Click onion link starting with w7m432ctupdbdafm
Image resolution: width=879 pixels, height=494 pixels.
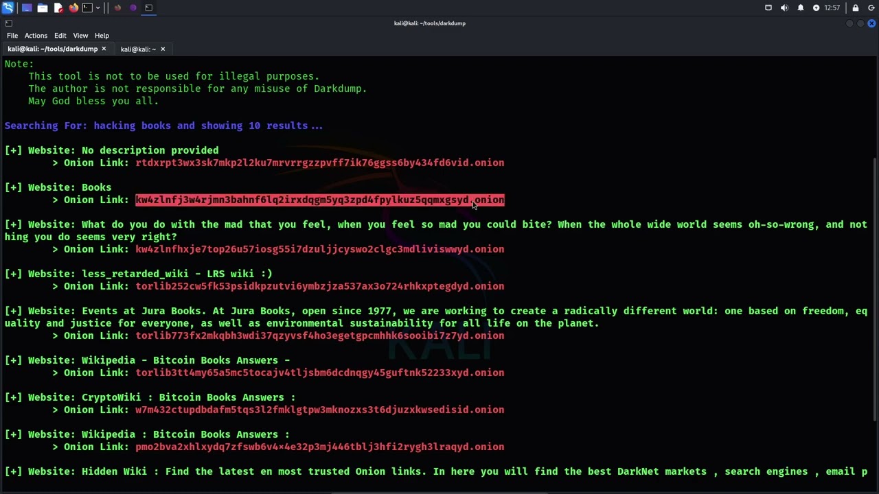[319, 410]
